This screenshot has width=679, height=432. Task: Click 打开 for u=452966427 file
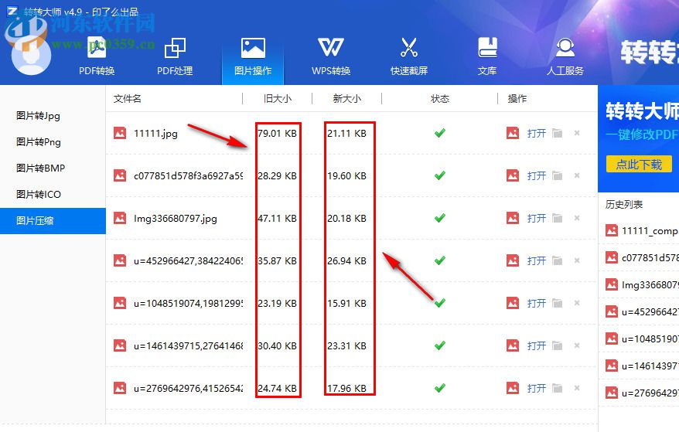[x=537, y=260]
